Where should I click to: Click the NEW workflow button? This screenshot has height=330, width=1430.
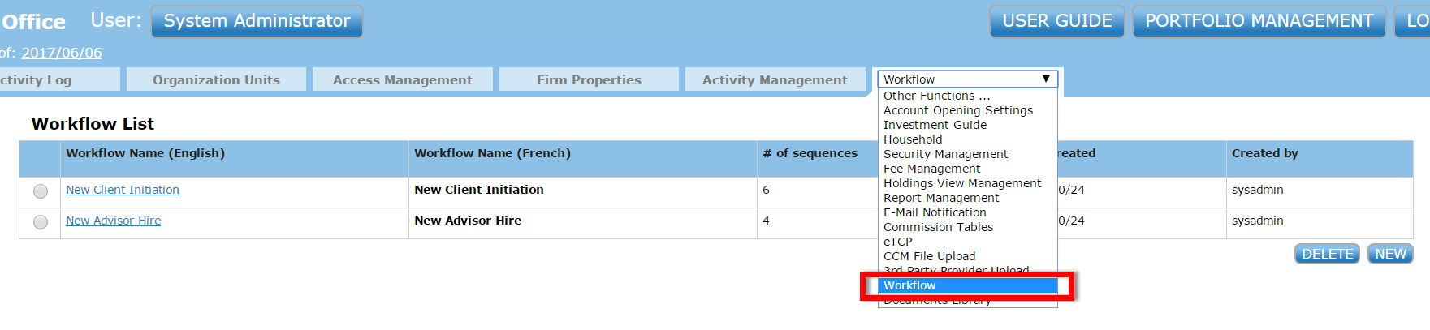tap(1390, 254)
